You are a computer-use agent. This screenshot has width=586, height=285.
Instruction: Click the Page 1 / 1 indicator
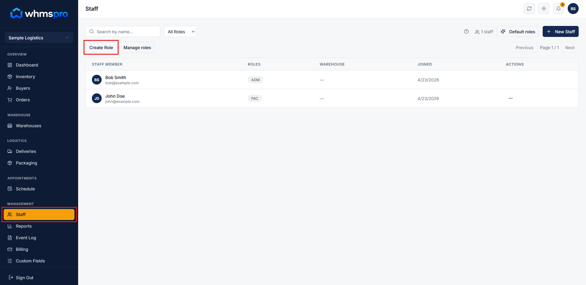(x=549, y=48)
